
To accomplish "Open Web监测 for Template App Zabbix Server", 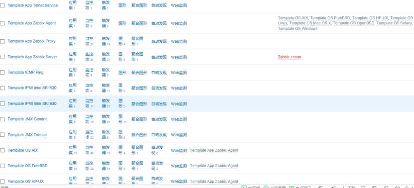I will click(179, 57).
